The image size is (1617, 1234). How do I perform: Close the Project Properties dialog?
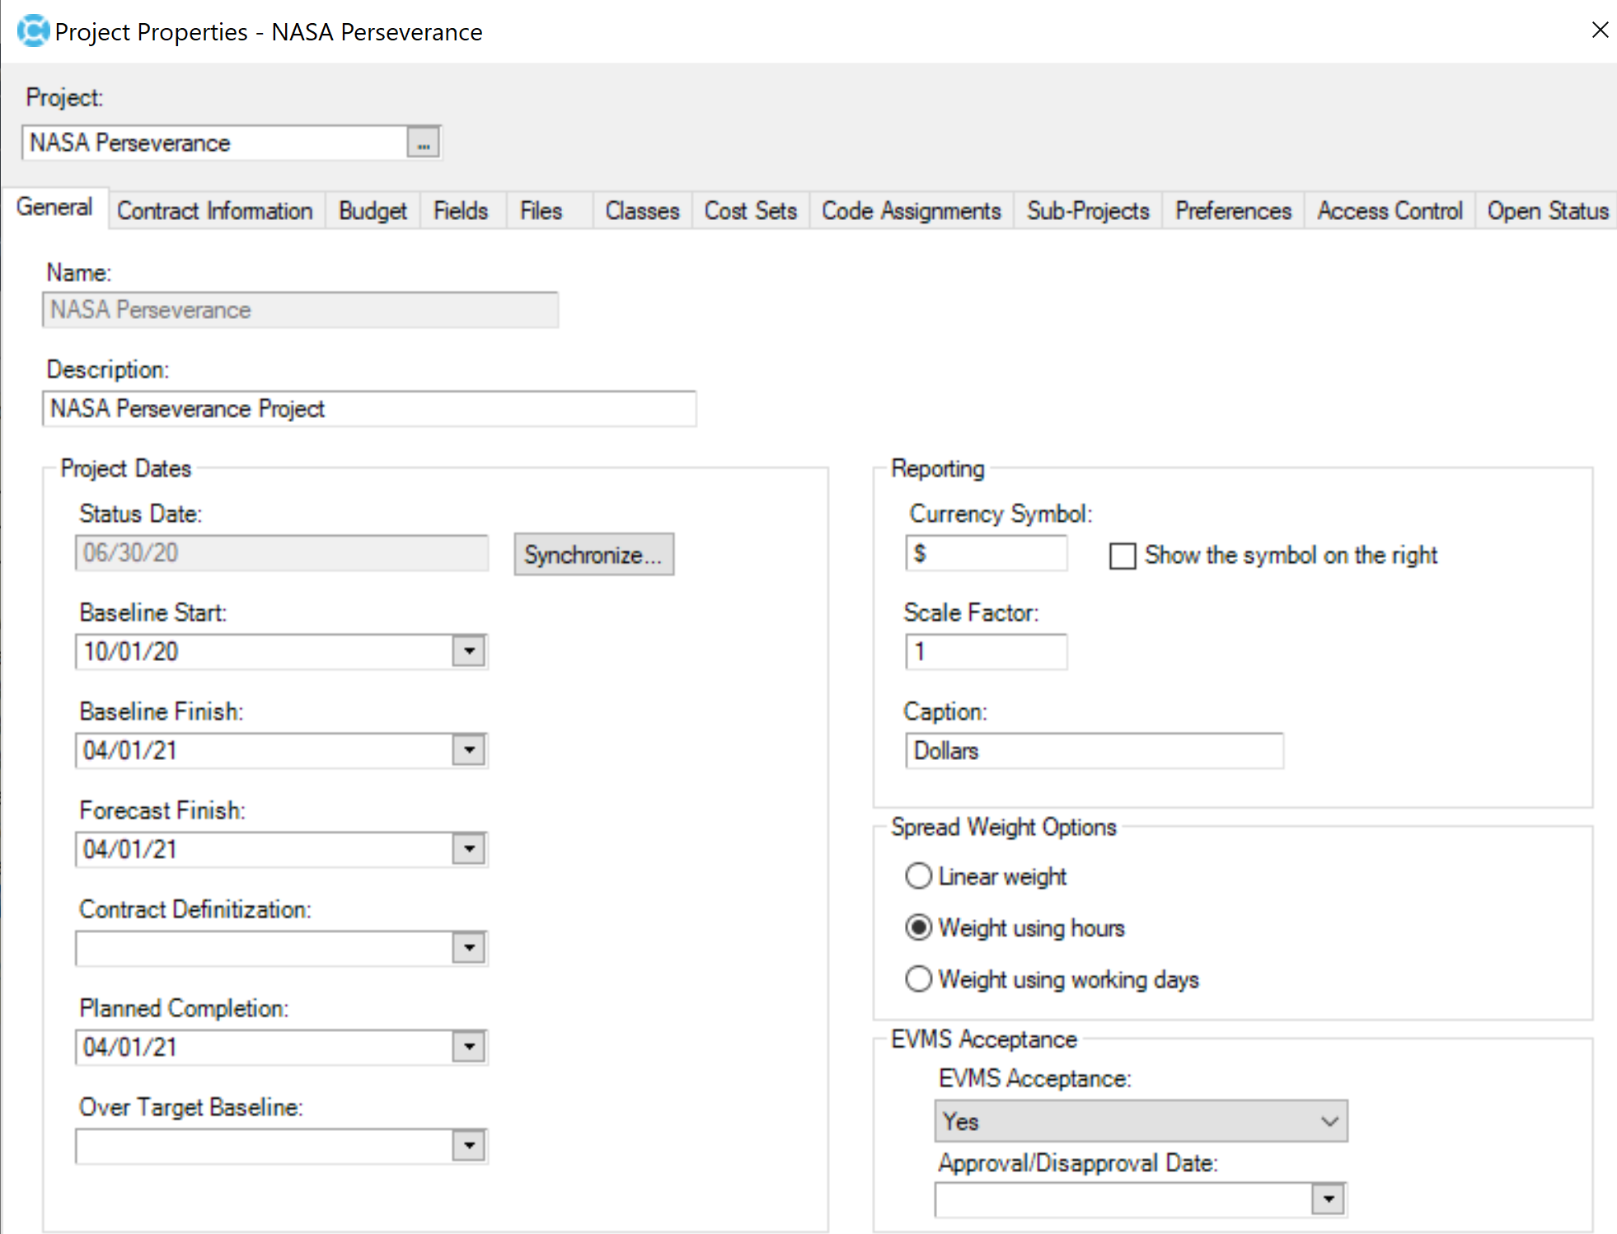pyautogui.click(x=1600, y=30)
